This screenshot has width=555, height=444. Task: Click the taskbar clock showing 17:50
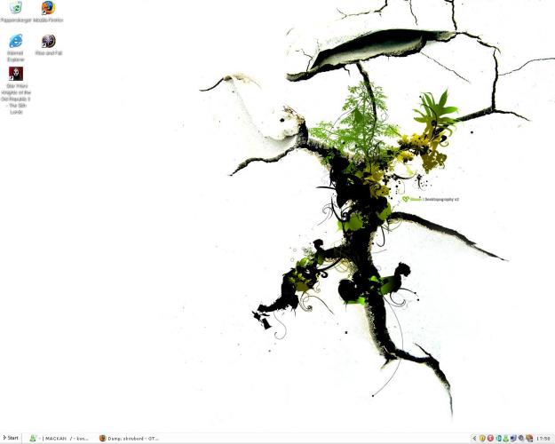tap(543, 438)
